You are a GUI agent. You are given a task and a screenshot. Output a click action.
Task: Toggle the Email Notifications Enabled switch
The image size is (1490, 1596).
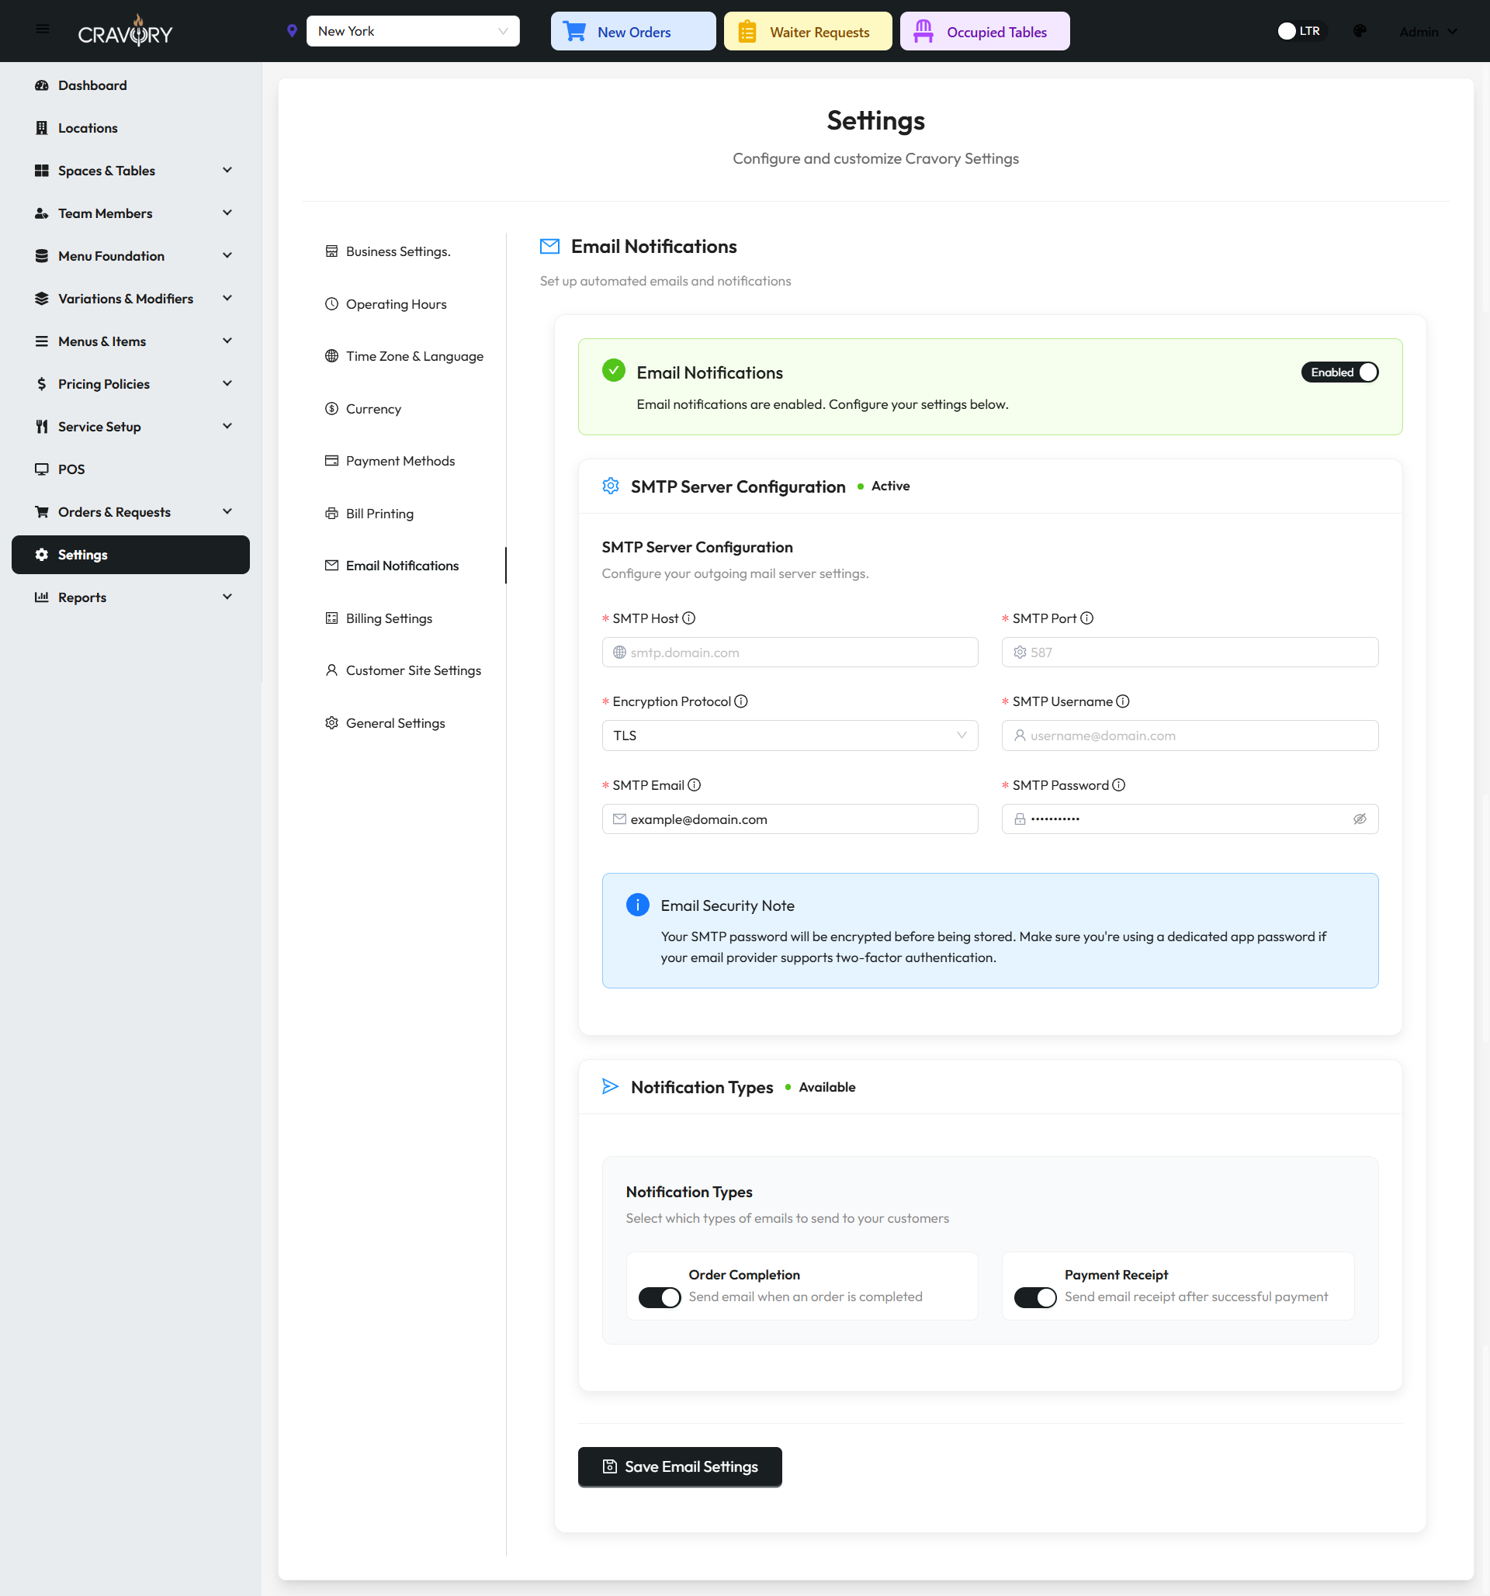pyautogui.click(x=1340, y=372)
